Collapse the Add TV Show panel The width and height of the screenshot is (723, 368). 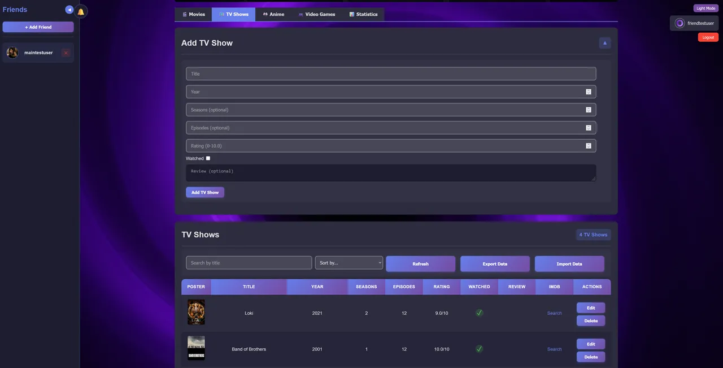(x=605, y=43)
